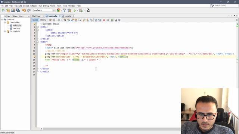Click the grey Redo arrow icon

coord(29,10)
